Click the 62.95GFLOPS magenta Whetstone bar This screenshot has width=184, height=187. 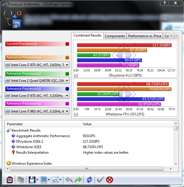click(119, 104)
